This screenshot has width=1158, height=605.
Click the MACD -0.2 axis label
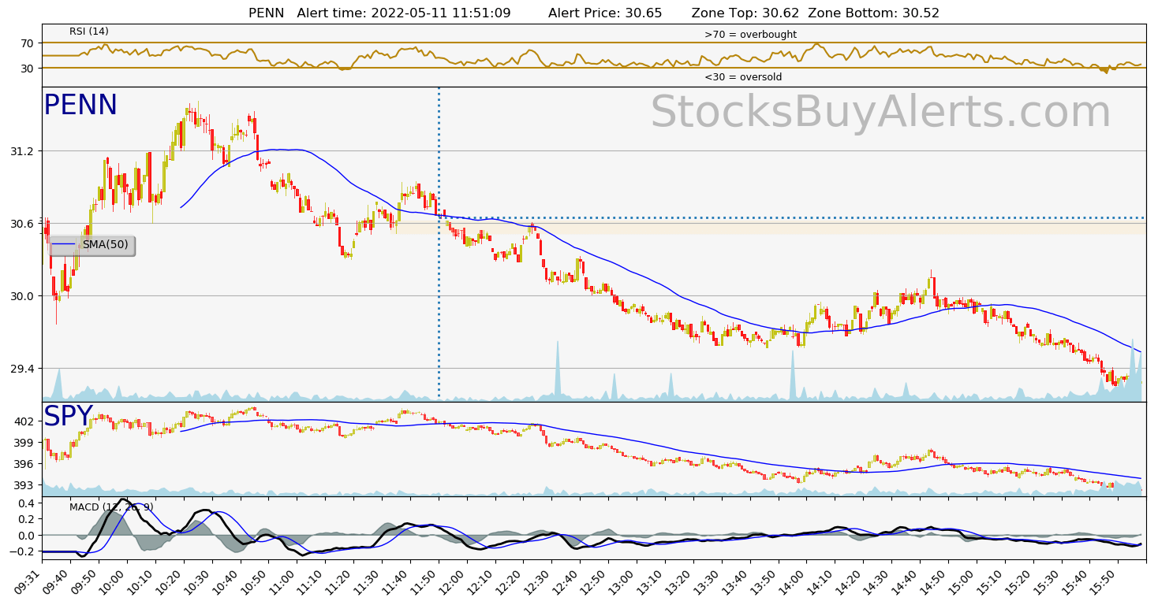24,551
